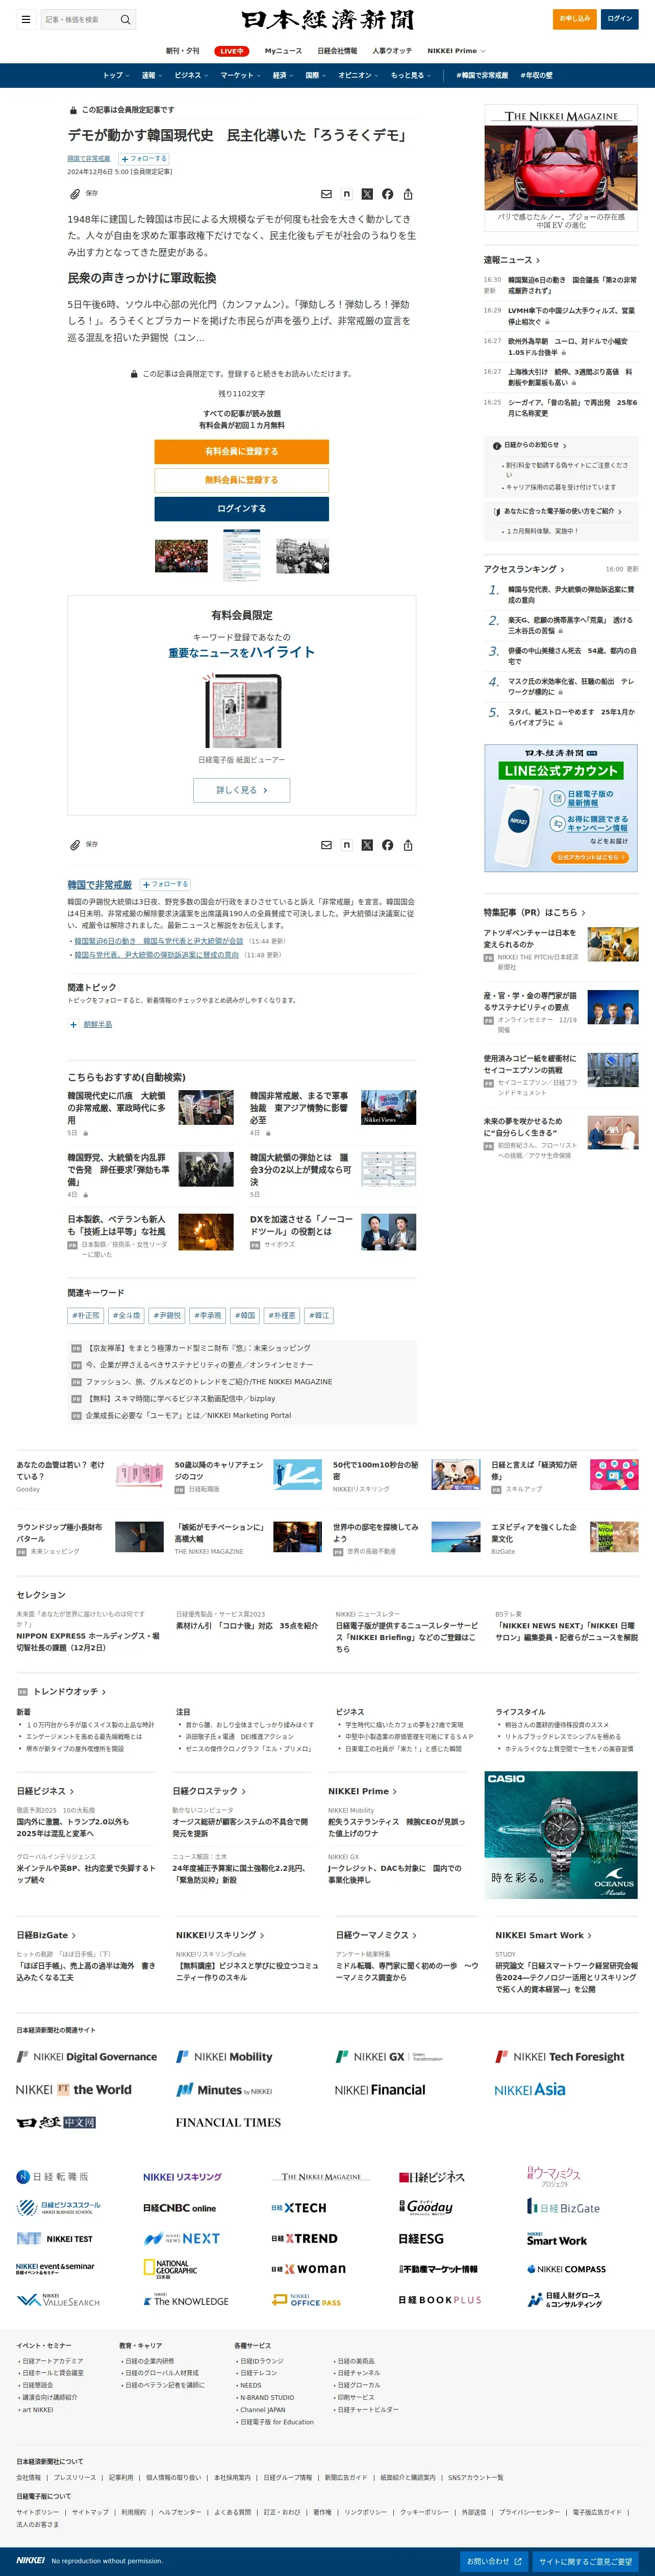Share by email using the top share bar
Screen dimensions: 655x2576
point(326,194)
